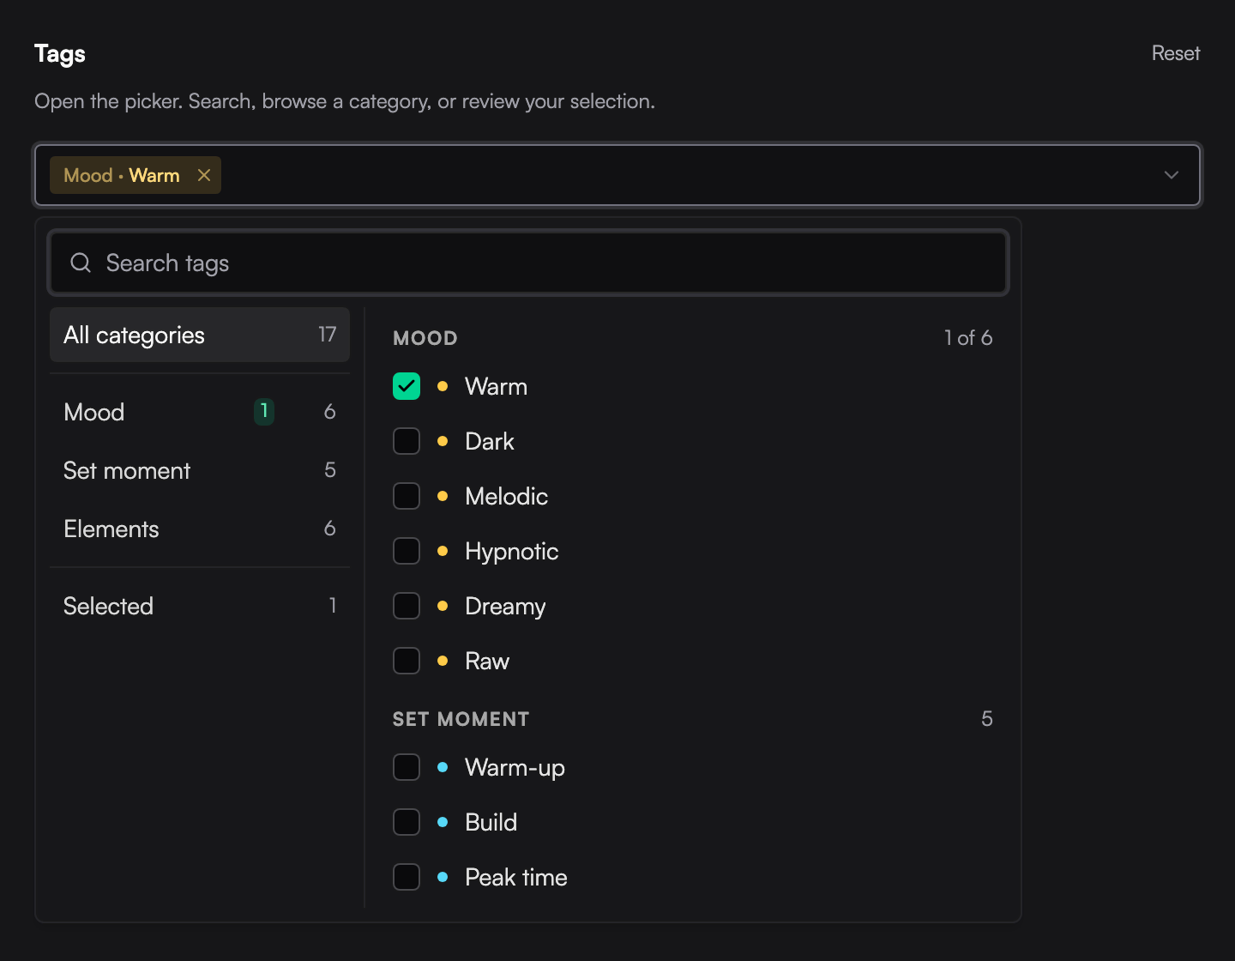Click the Dark label text

(x=489, y=441)
